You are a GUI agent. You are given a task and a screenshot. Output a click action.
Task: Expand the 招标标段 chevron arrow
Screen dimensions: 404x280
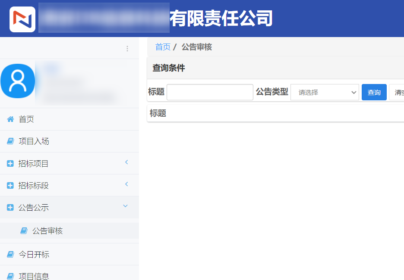click(126, 184)
